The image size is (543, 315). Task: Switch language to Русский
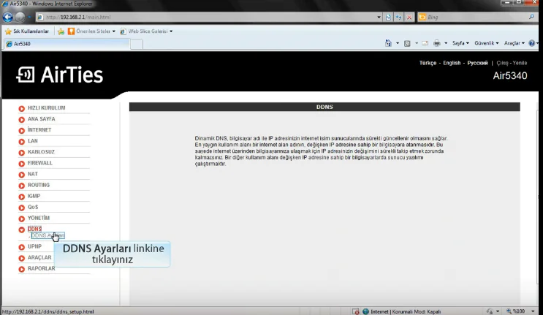click(477, 63)
